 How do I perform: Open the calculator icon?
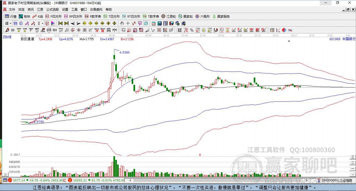(x=159, y=23)
